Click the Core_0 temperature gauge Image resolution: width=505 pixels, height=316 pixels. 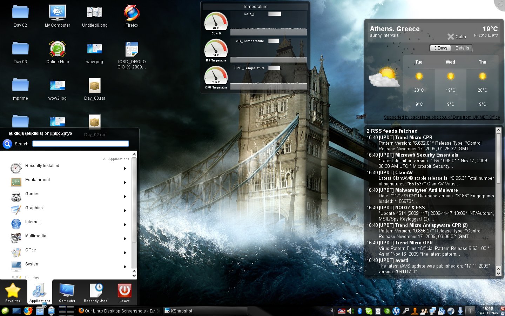[x=216, y=21]
